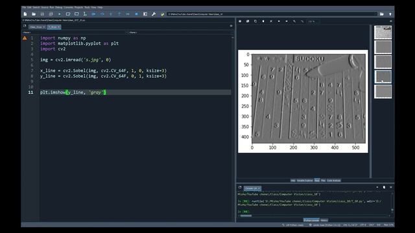Select the Console 1/A tab
This screenshot has width=415, height=233.
tap(252, 188)
